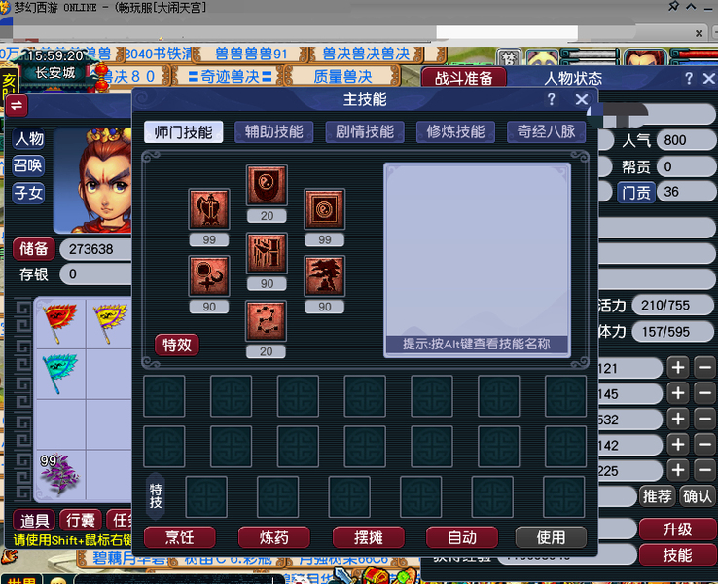
Task: Click the plus button beside value 225
Action: 678,470
